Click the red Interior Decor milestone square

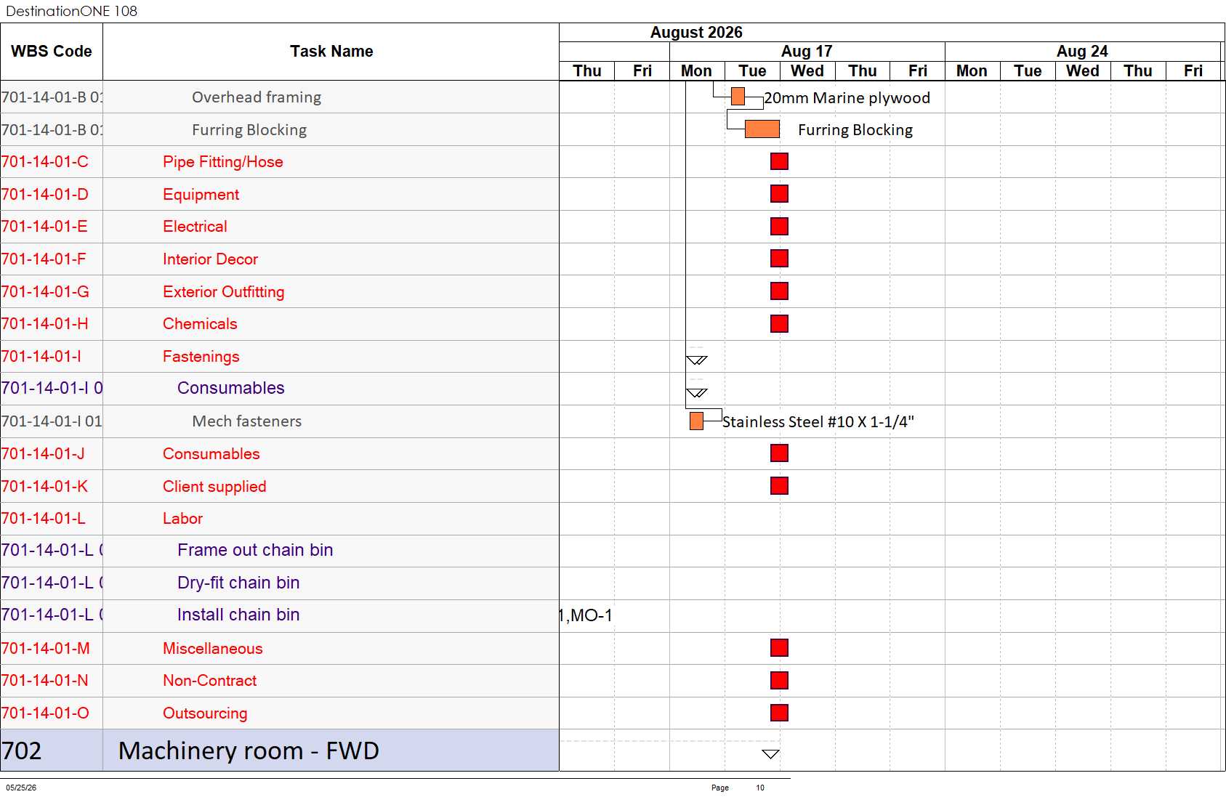[x=779, y=259]
